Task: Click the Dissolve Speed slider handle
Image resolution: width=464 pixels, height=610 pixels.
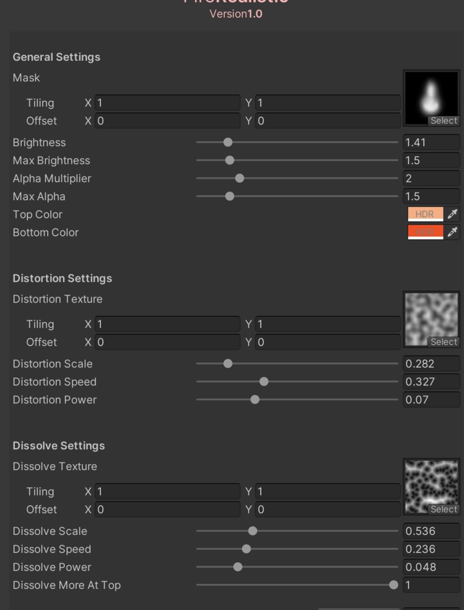Action: [246, 549]
